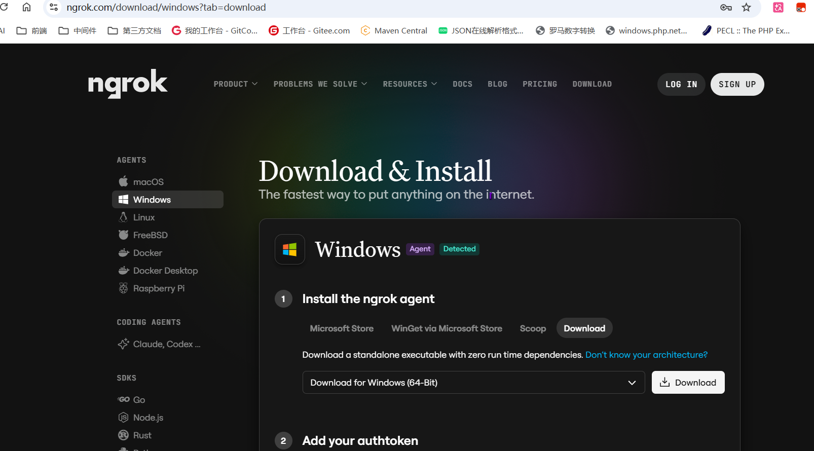Open PECL PHP Extensions bookmark

746,31
